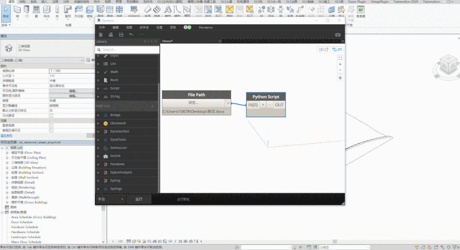Open the 3D view type selector dropdown
460x250 pixels.
point(42,60)
